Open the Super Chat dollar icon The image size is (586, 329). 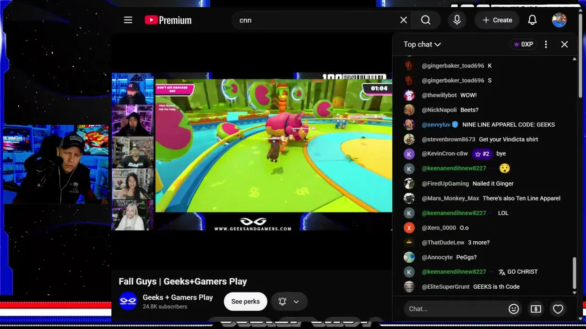click(536, 309)
